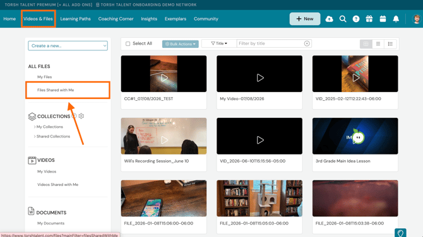Screen dimensions: 423x237
Task: Open FILE_2026-01-08T15:03:38 red thumbnail
Action: point(355,198)
